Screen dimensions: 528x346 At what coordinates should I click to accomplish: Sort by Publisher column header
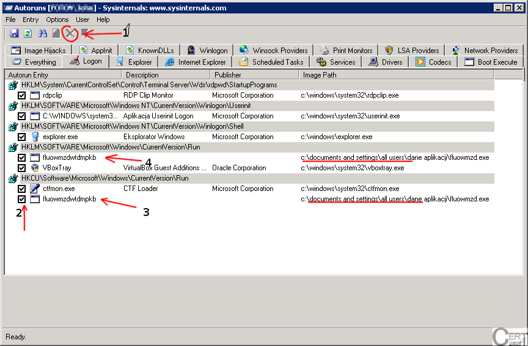(254, 75)
